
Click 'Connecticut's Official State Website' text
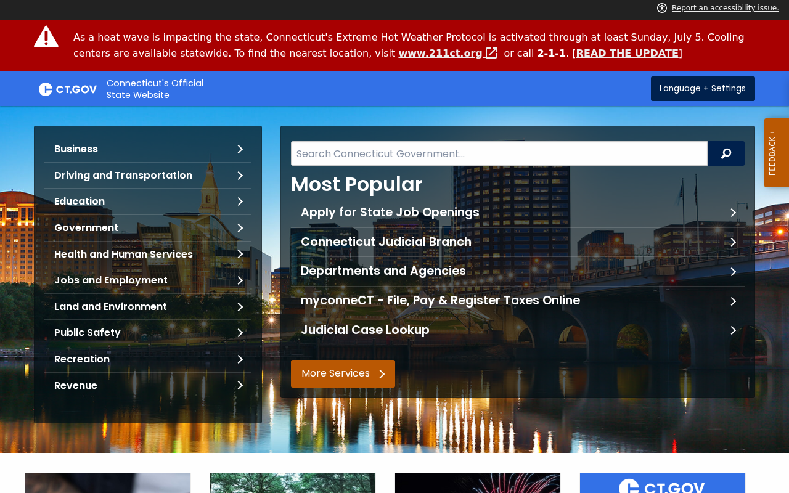tap(155, 89)
